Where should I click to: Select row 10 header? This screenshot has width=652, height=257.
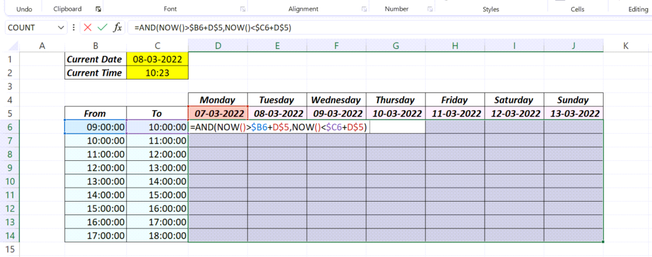pyautogui.click(x=10, y=181)
